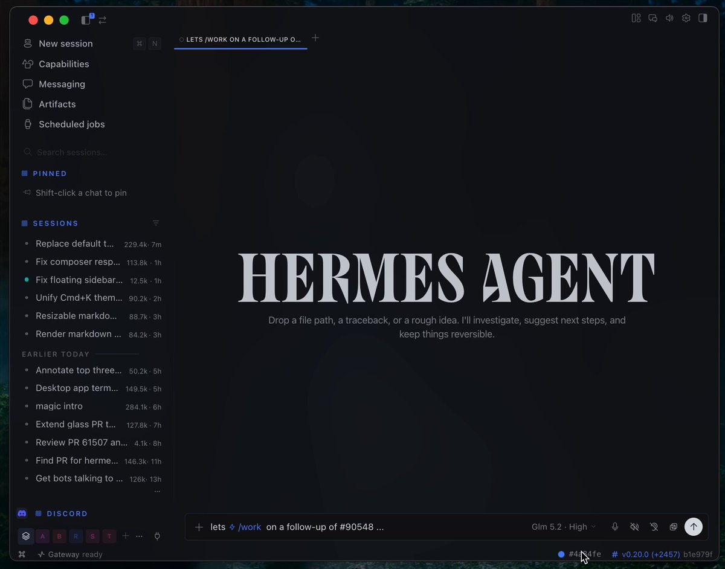
Task: Open the layout panels icon in title bar
Action: click(636, 18)
